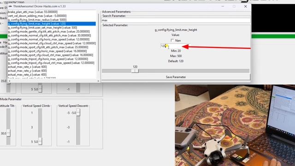The height and width of the screenshot is (166, 295).
Task: Minimize the Drone-Hacks window
Action: [223, 6]
